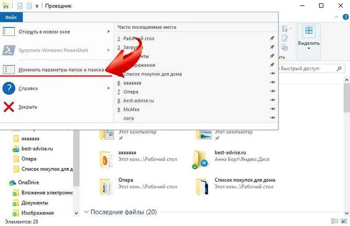Click the new window icon in the menu
The height and width of the screenshot is (226, 350).
point(9,31)
